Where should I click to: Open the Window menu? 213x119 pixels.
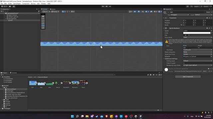pyautogui.click(x=44, y=4)
